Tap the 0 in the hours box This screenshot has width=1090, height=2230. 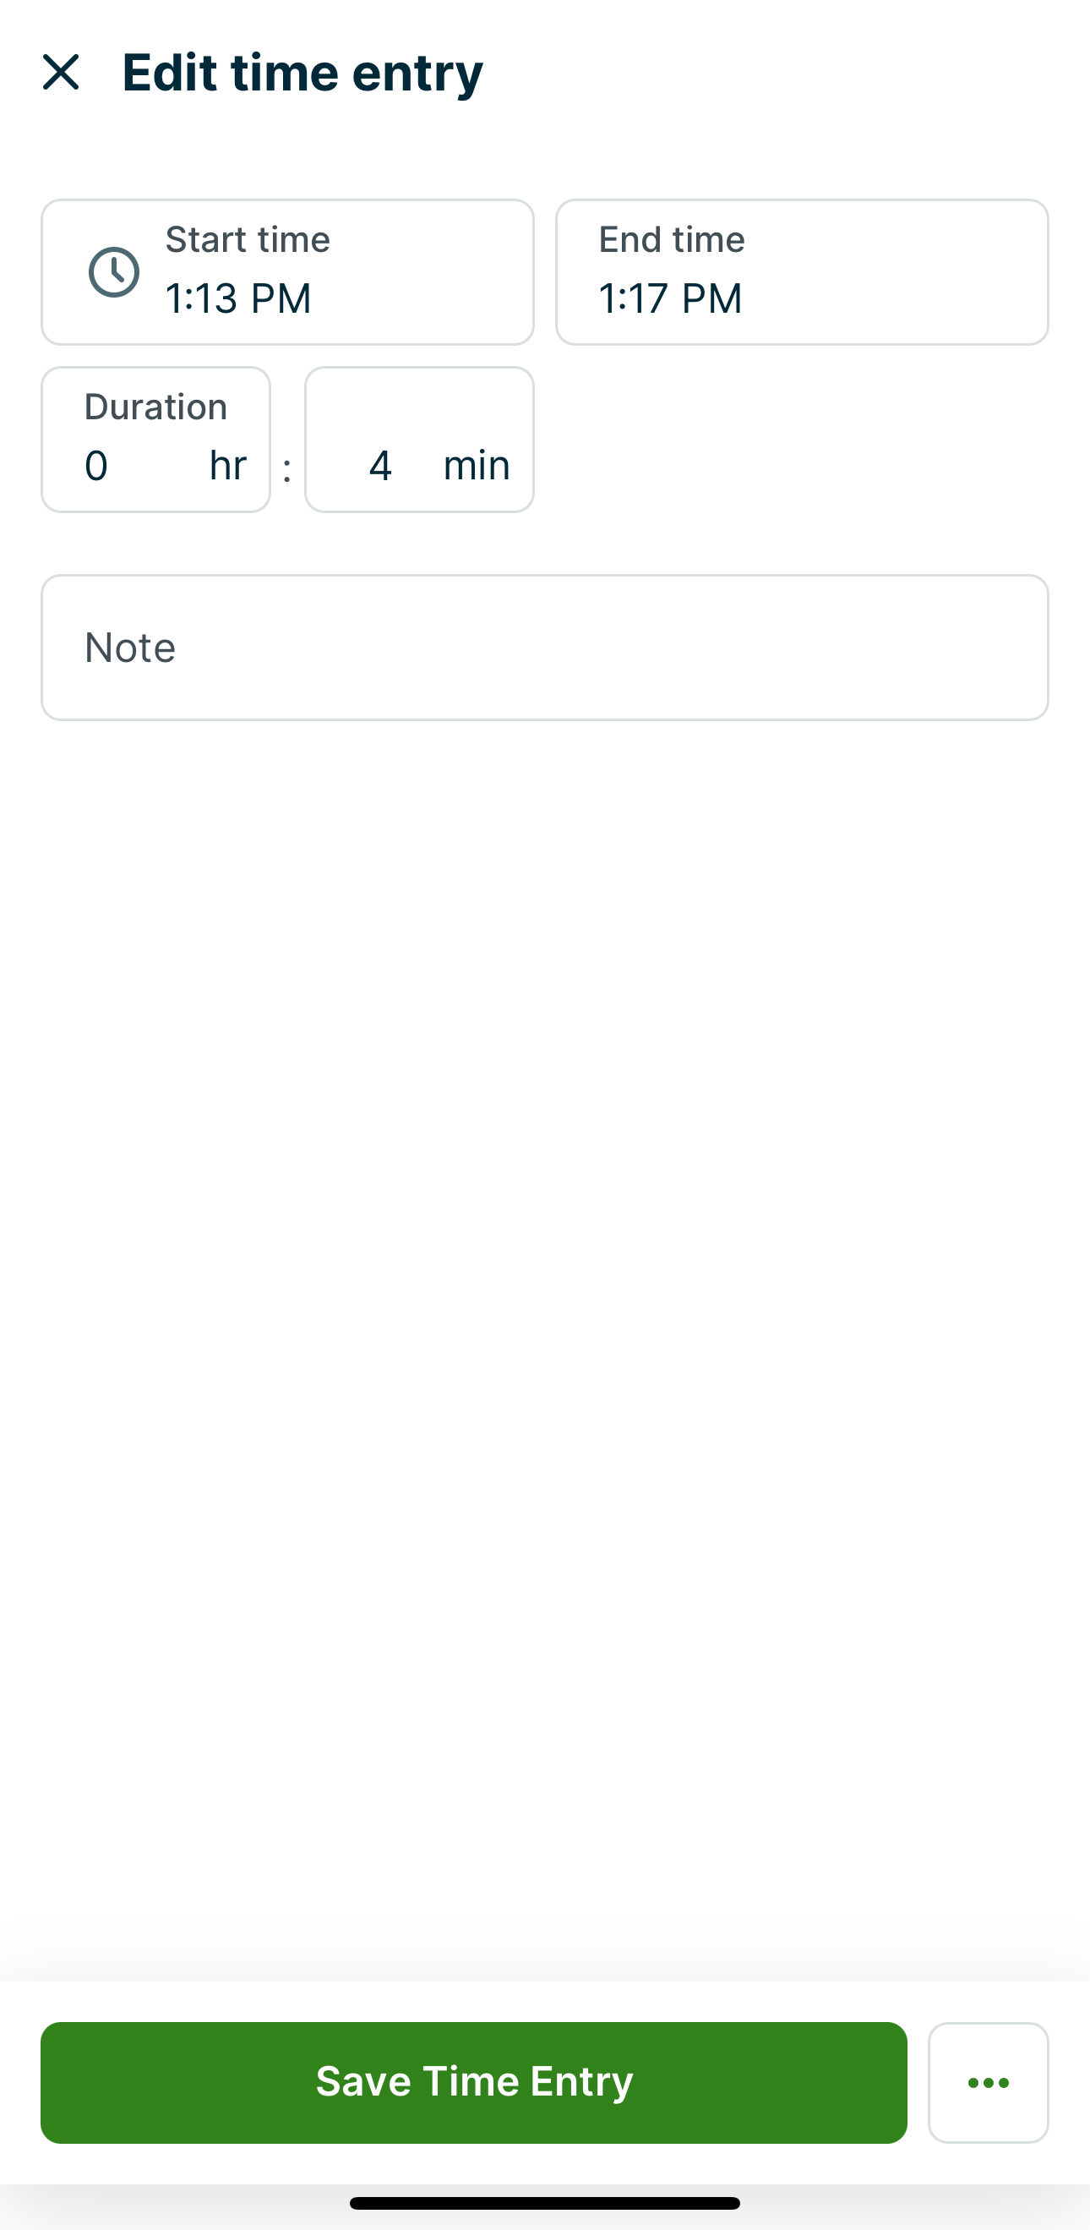[96, 466]
